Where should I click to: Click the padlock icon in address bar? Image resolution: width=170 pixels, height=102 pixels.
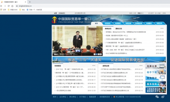pos(17,6)
